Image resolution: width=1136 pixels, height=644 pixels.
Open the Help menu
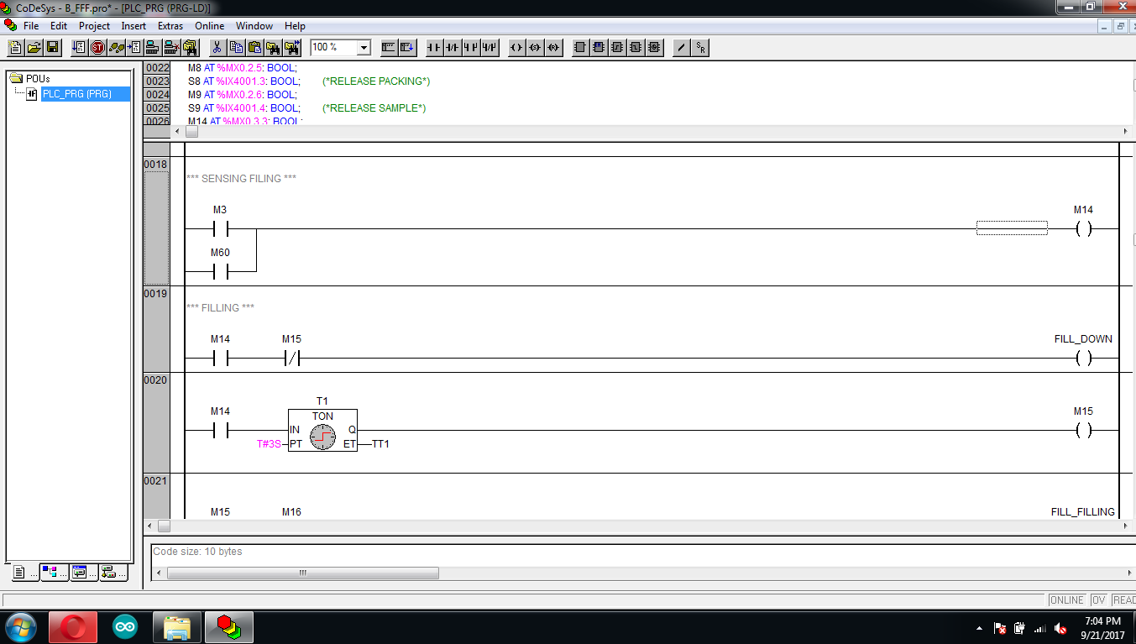295,26
